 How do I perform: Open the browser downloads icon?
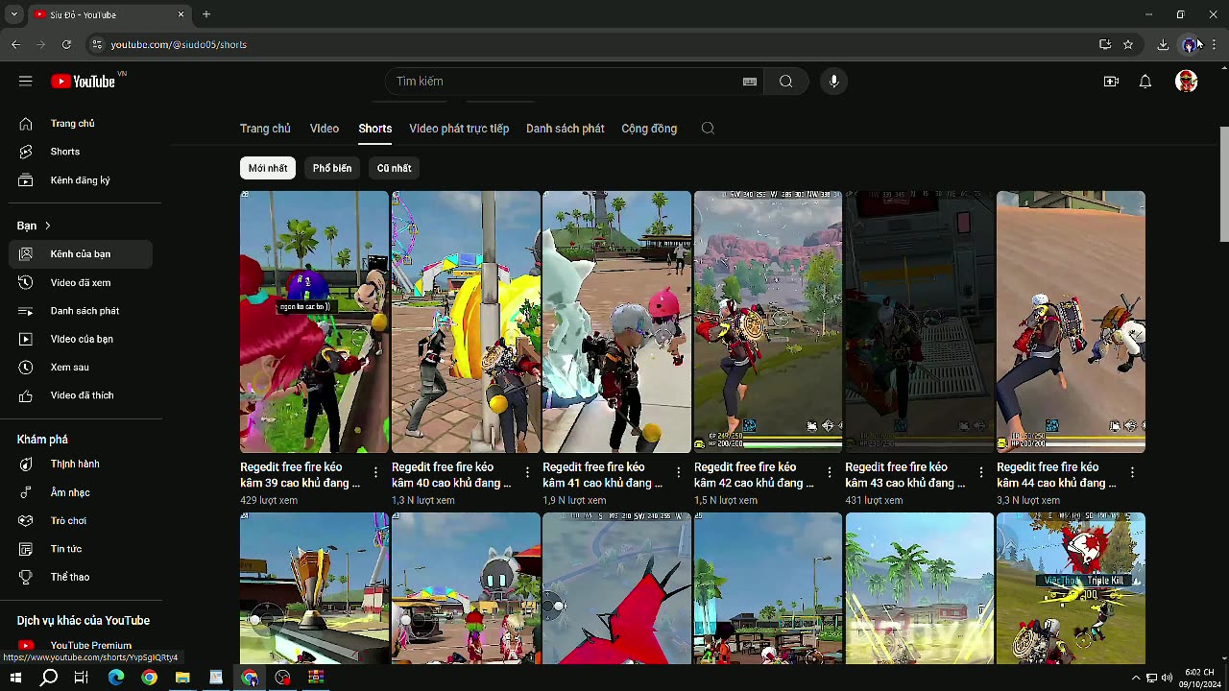1163,44
